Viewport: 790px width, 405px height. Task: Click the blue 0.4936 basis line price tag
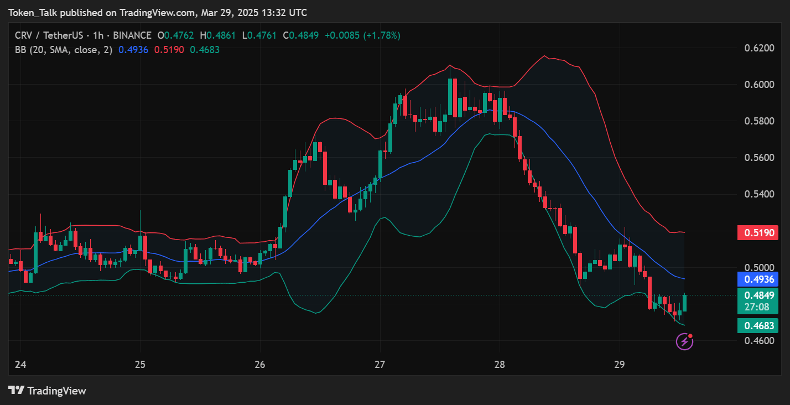pyautogui.click(x=758, y=279)
